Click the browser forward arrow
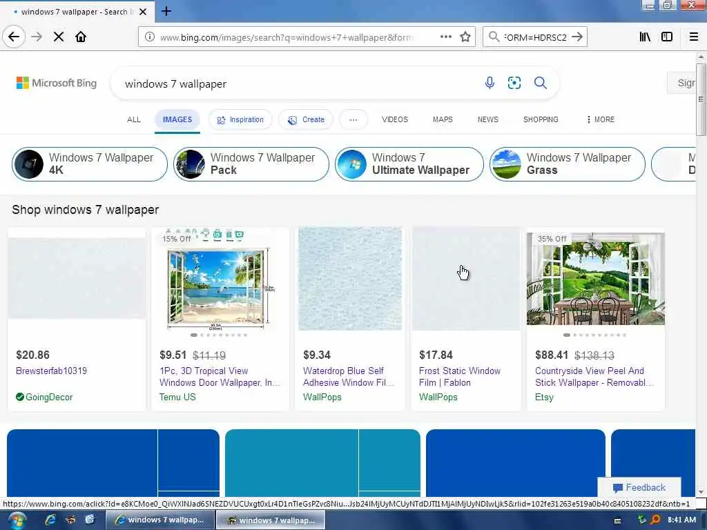The height and width of the screenshot is (530, 707). tap(37, 37)
